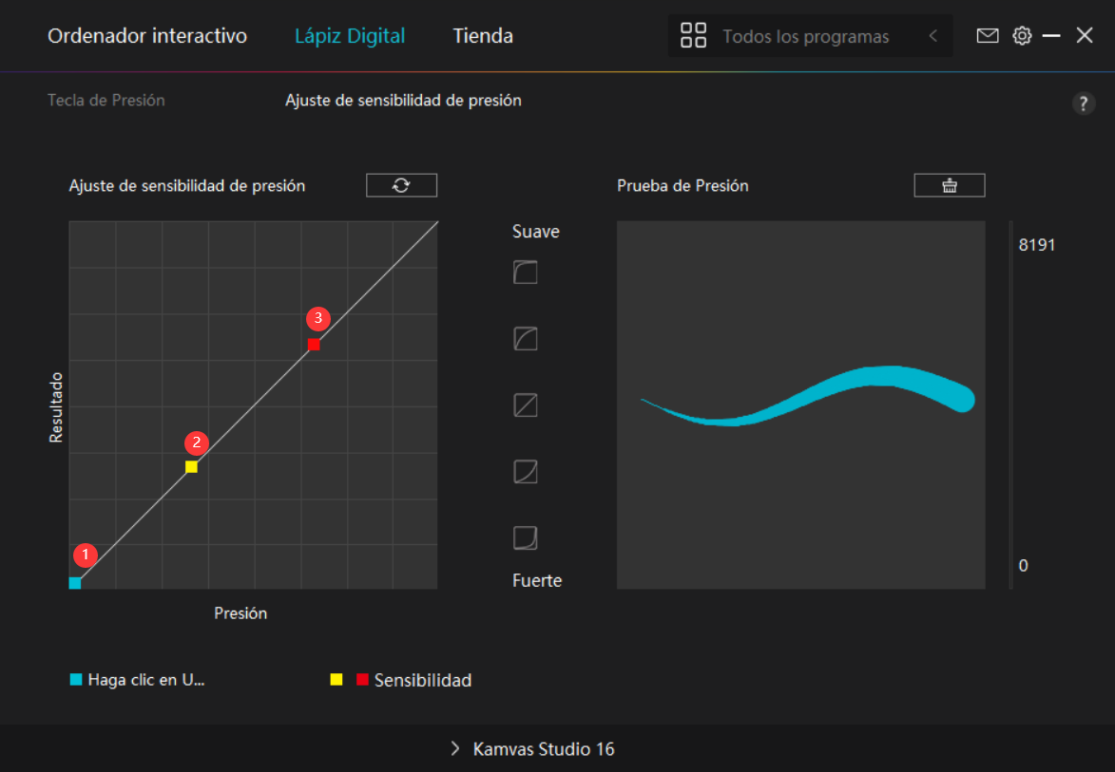Expand the Kamvas Studio 16 device selector
The width and height of the screenshot is (1115, 772).
[x=532, y=749]
